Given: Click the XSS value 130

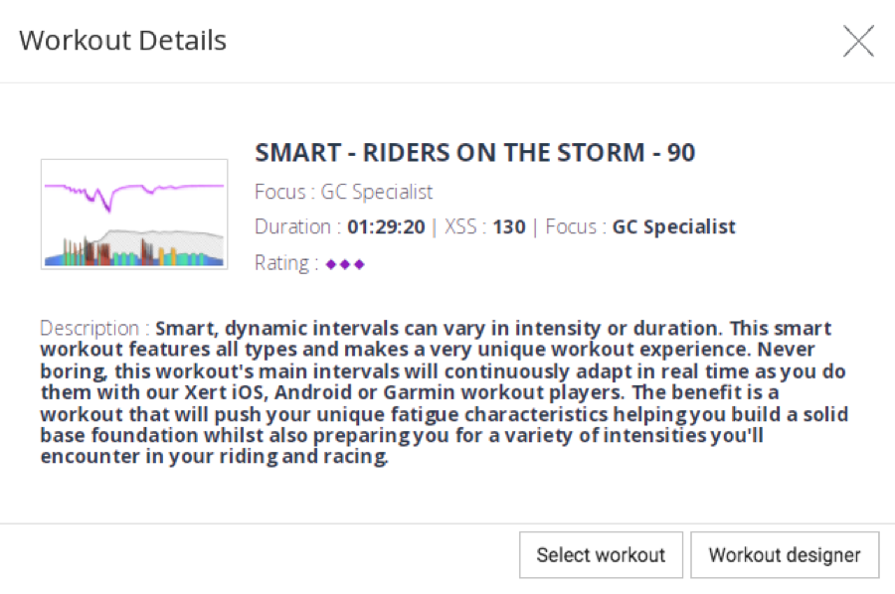Looking at the screenshot, I should [508, 227].
